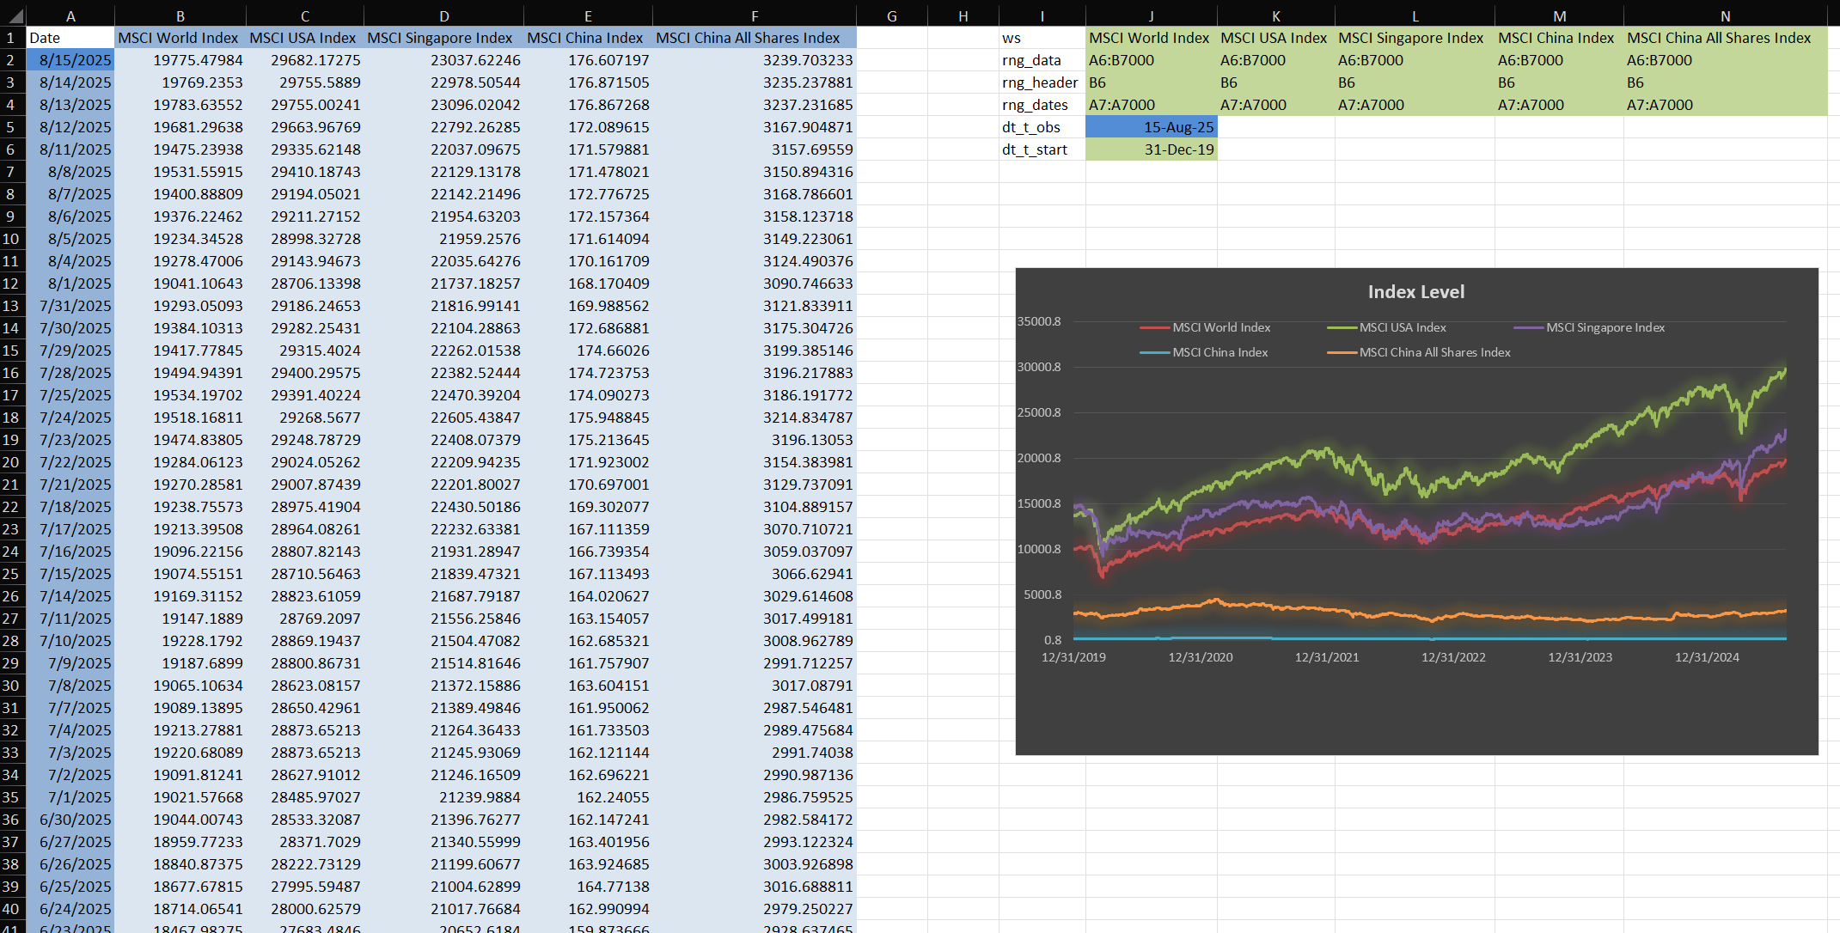Click MSCI China Index header in column E

pyautogui.click(x=588, y=38)
